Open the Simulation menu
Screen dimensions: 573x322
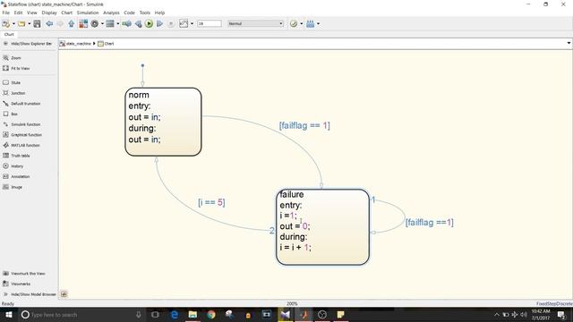pos(88,13)
